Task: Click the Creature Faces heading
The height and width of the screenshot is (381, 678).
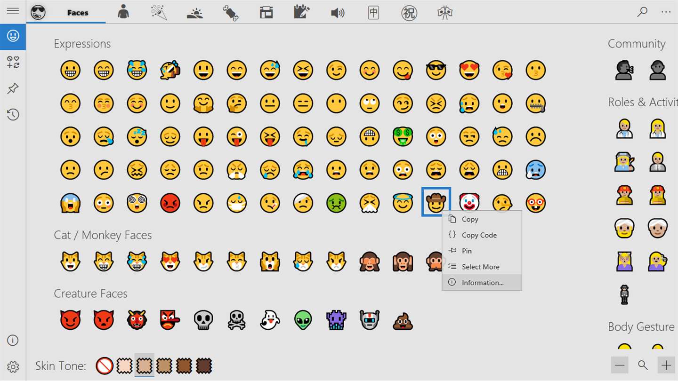Action: 91,294
